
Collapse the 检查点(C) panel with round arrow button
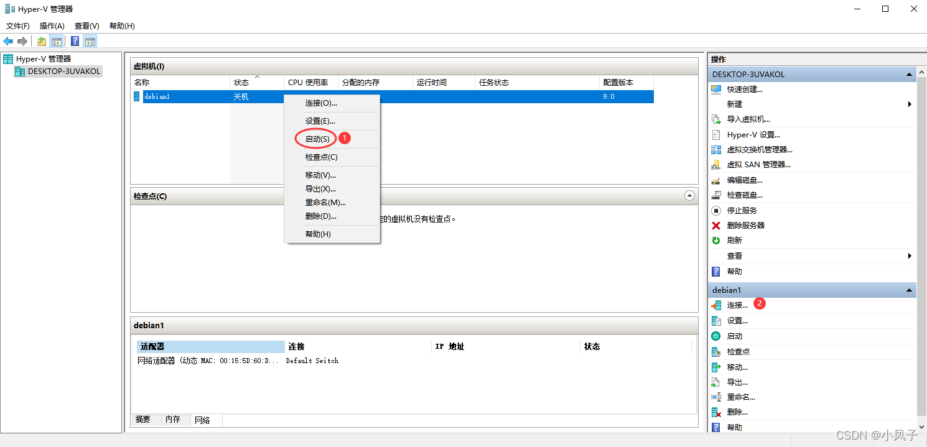tap(689, 196)
